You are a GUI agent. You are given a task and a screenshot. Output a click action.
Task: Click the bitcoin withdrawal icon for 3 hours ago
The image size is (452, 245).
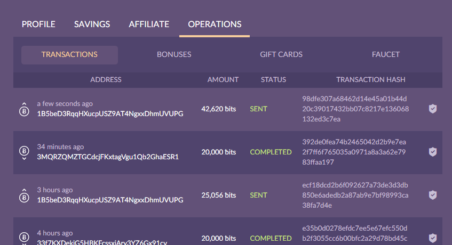[24, 195]
